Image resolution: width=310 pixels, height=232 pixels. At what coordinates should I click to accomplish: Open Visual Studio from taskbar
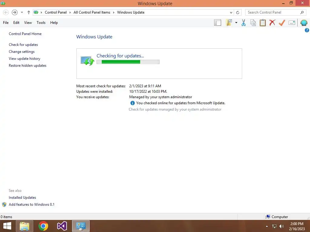62,226
